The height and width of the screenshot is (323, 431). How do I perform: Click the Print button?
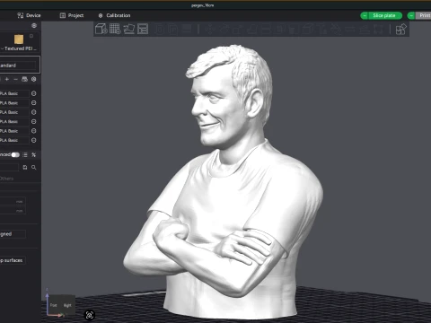click(424, 15)
